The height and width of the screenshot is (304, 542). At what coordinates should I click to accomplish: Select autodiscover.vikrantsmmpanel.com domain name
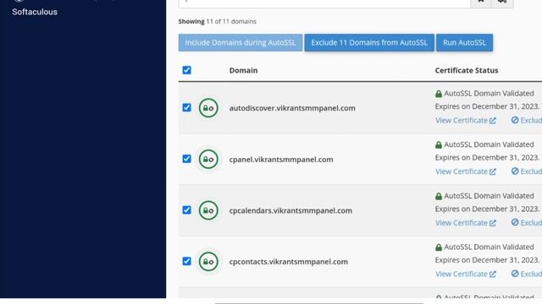pos(292,108)
